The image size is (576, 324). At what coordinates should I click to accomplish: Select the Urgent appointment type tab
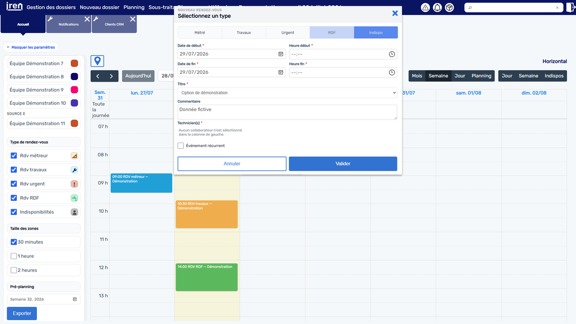click(288, 33)
